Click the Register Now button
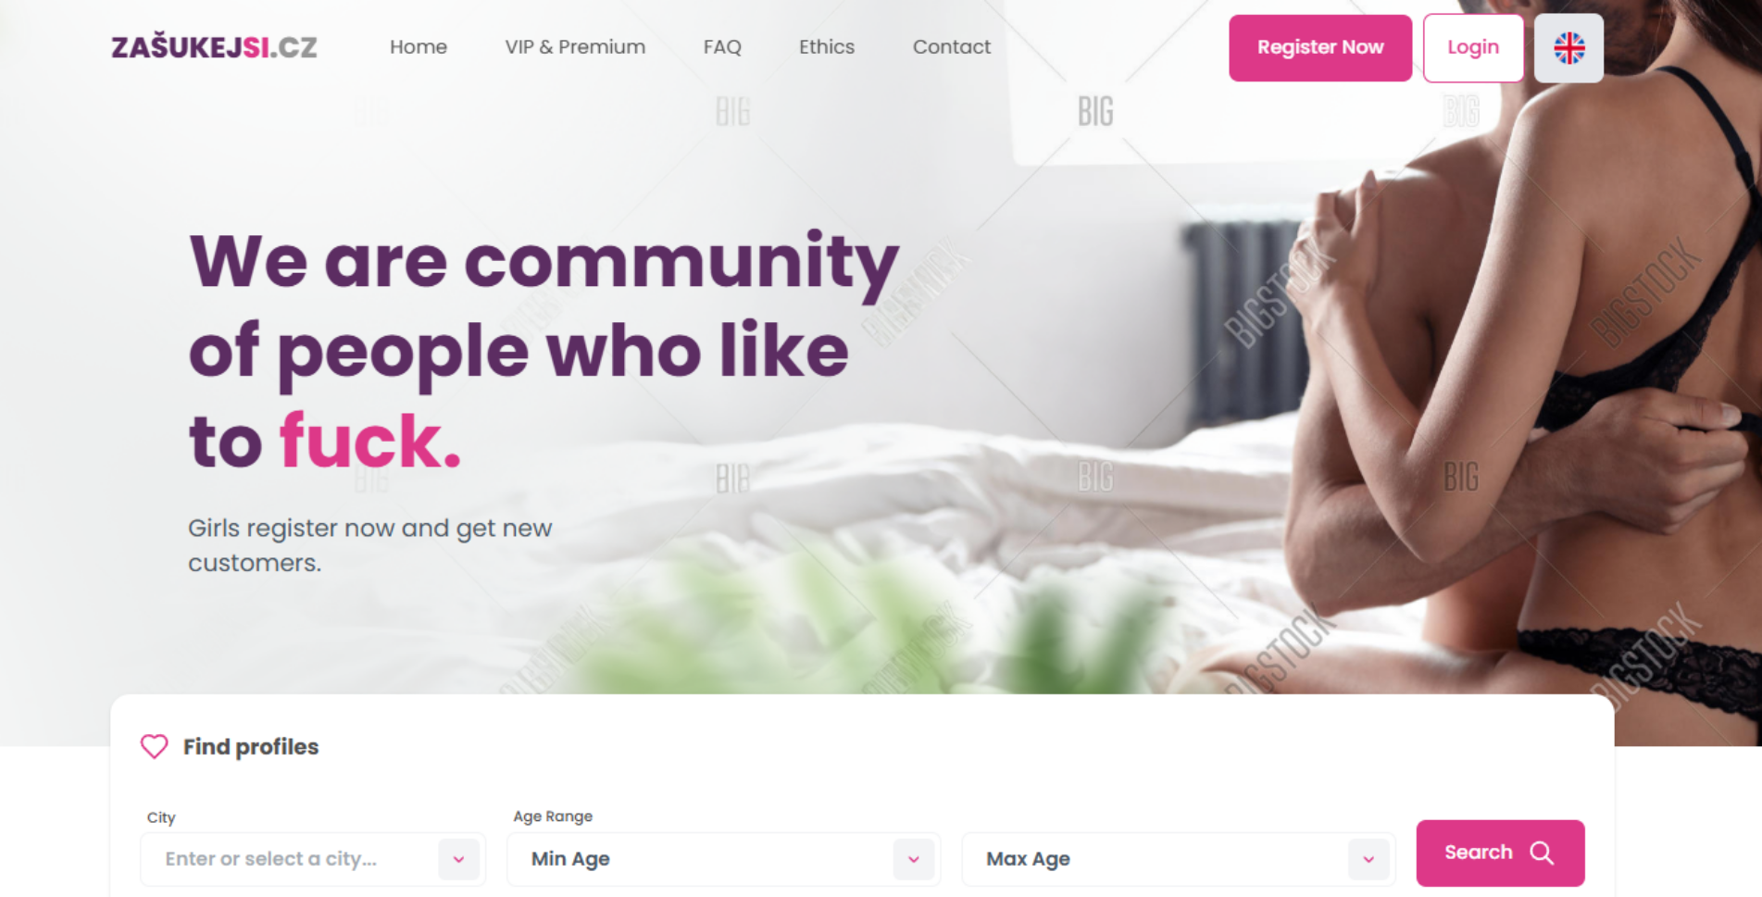The image size is (1762, 897). point(1320,48)
